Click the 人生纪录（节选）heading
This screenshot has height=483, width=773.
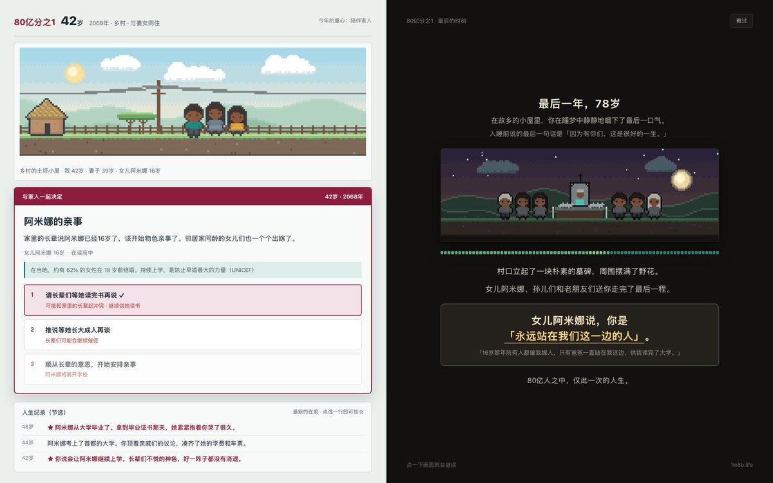(x=44, y=412)
